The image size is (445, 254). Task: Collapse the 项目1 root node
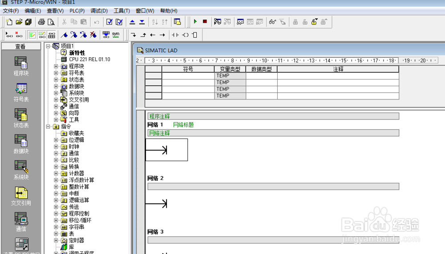click(48, 46)
